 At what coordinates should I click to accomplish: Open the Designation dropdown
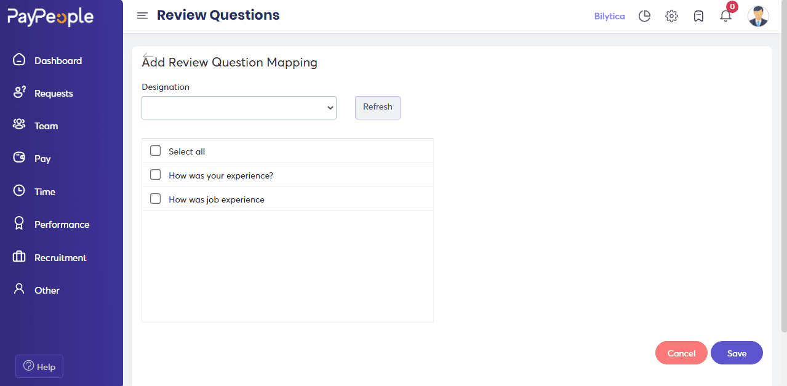coord(239,108)
